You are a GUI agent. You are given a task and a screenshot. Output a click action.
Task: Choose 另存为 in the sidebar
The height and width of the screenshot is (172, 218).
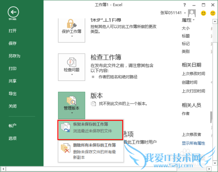(14, 56)
